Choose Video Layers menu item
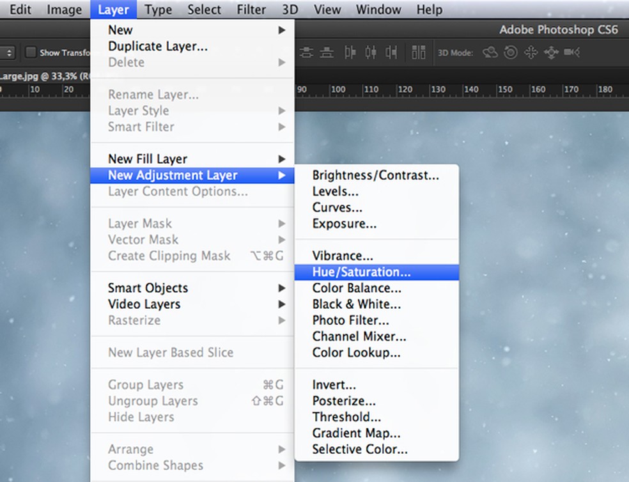Viewport: 629px width, 482px height. [x=192, y=304]
